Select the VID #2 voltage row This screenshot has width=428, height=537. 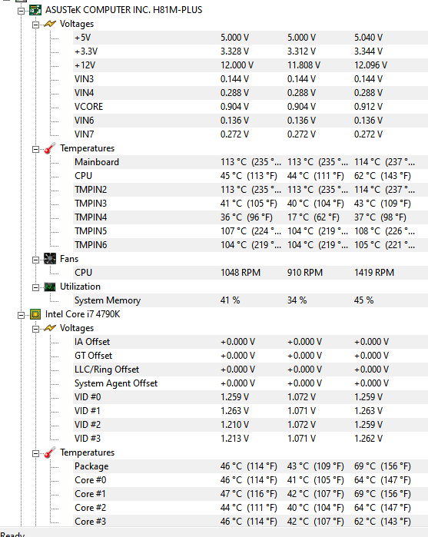(250, 425)
